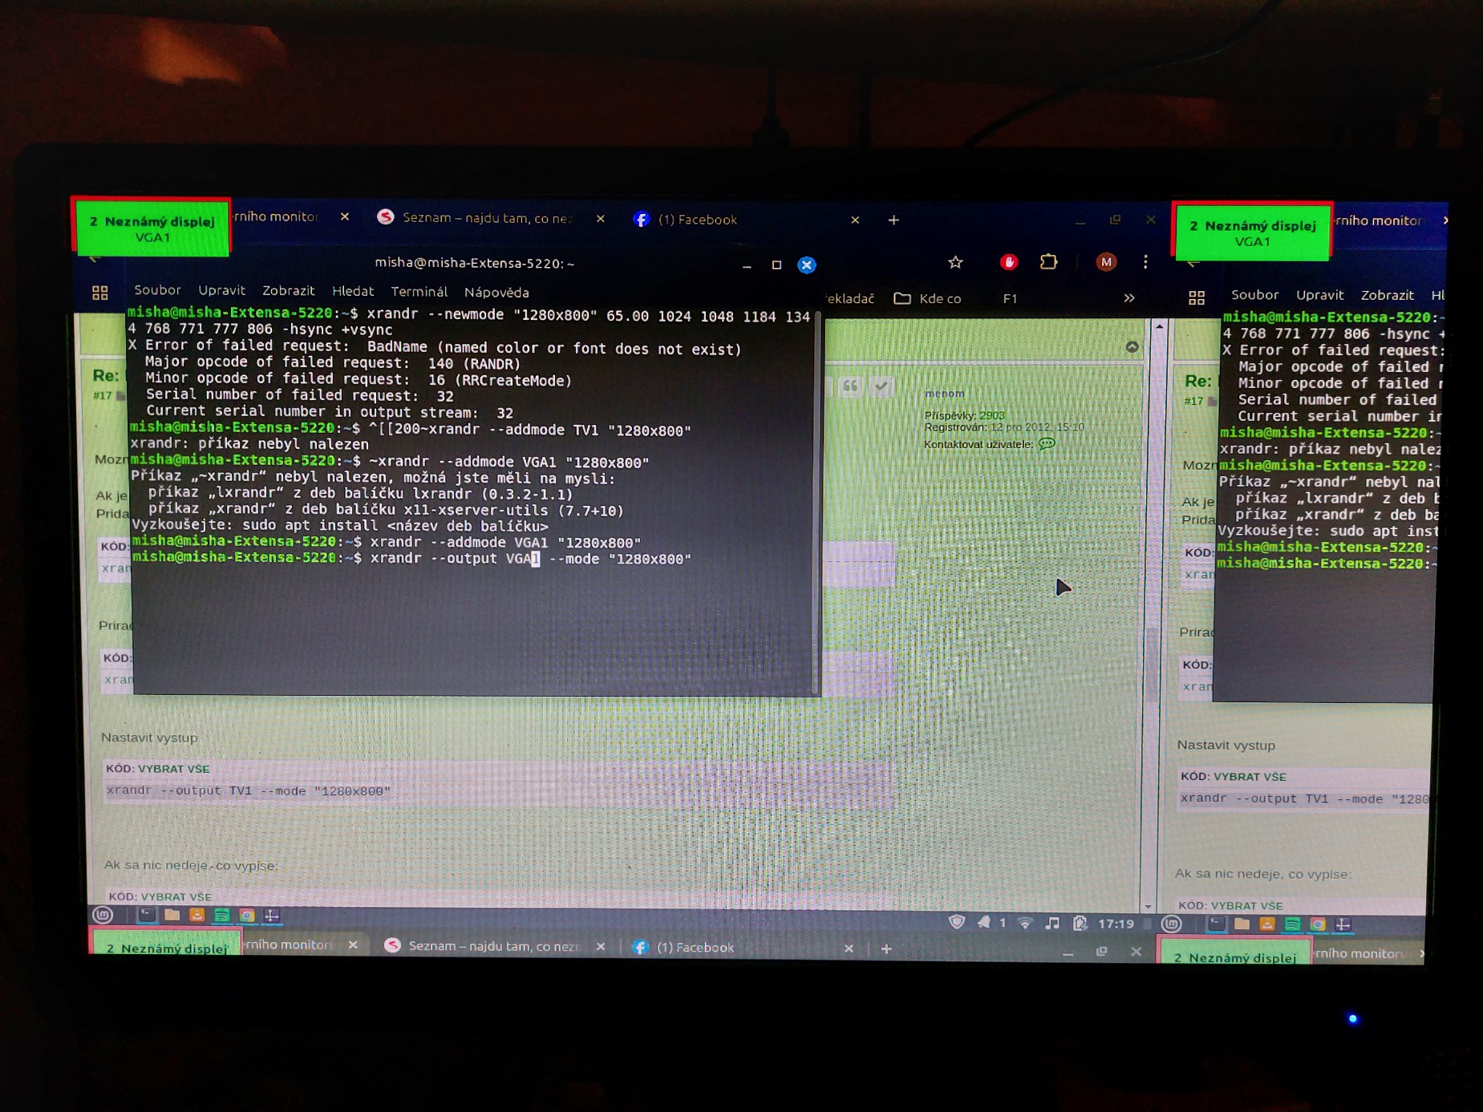Open the F1 bookmark
1483x1112 pixels.
(1010, 298)
